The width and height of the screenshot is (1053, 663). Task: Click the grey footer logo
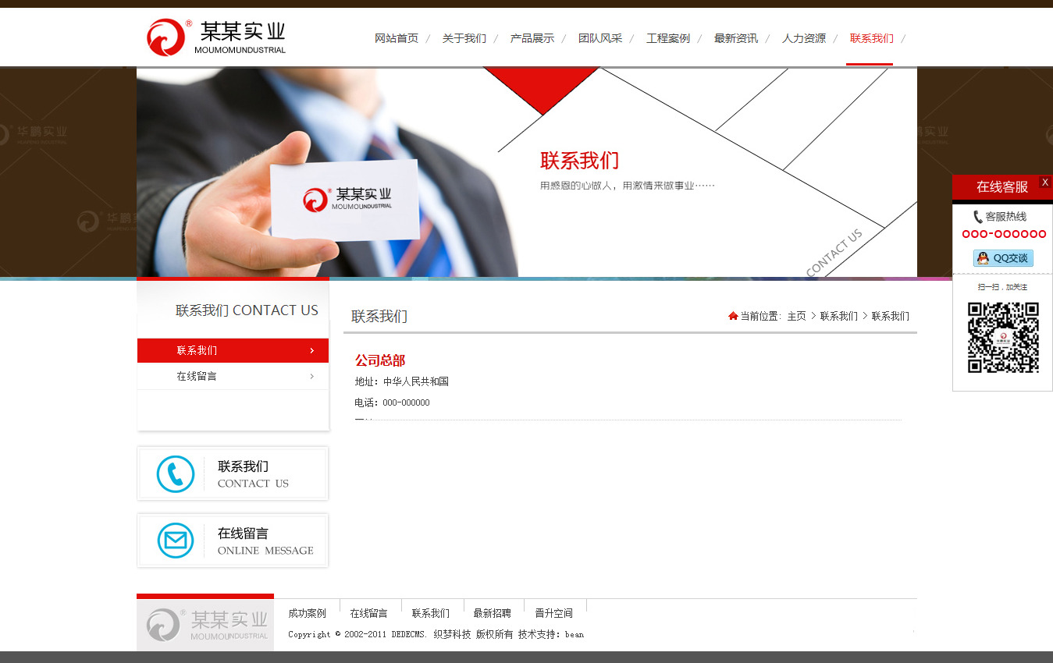(205, 624)
